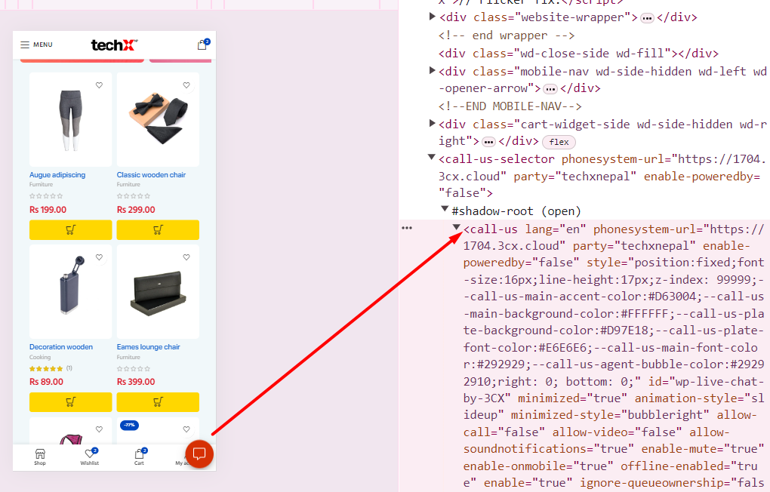
Task: Click the flask product thumbnail
Action: [x=71, y=292]
